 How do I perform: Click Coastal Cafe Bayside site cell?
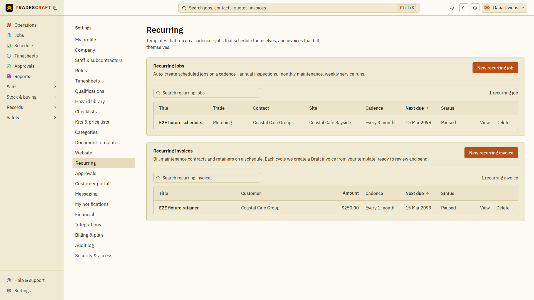coord(330,122)
